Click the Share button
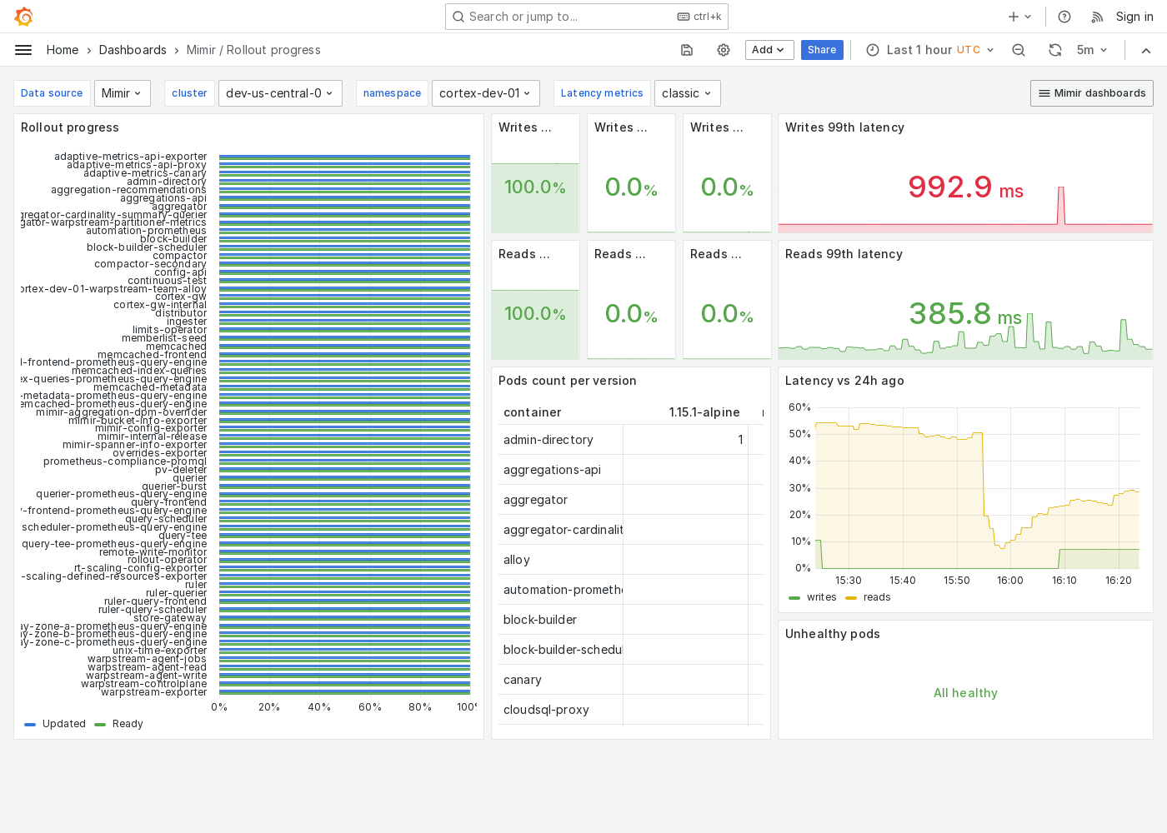Screen dimensions: 1167x833 822,50
